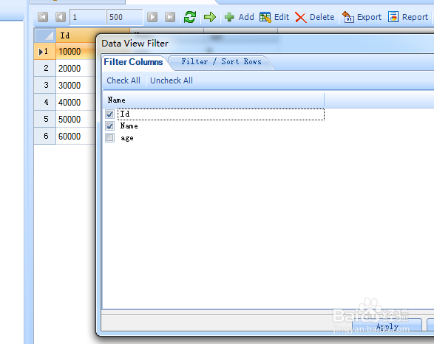The width and height of the screenshot is (434, 344).
Task: Select the cell with value 60000
Action: [76, 136]
